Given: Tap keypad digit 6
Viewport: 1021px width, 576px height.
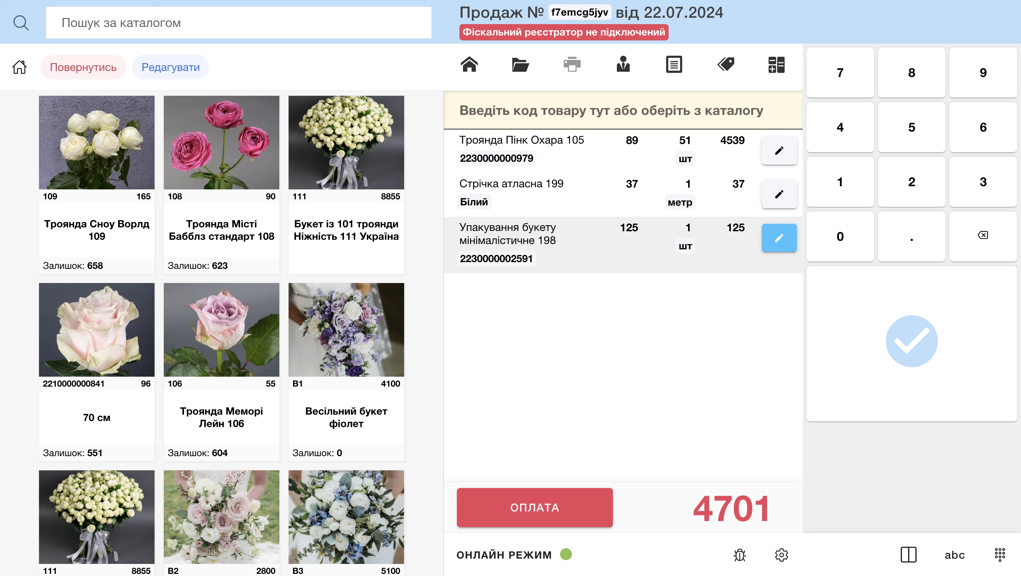Looking at the screenshot, I should (x=983, y=127).
